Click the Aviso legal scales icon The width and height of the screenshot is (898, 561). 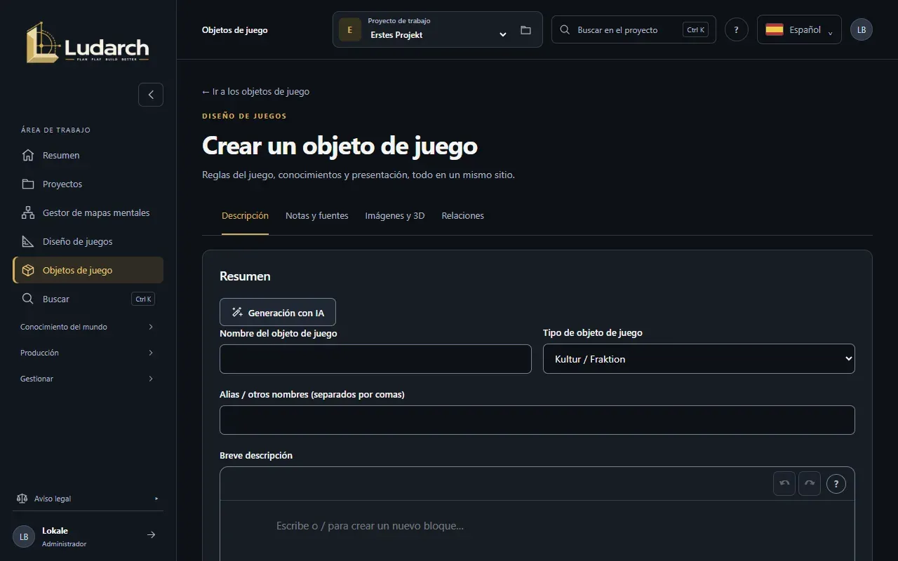(x=22, y=499)
